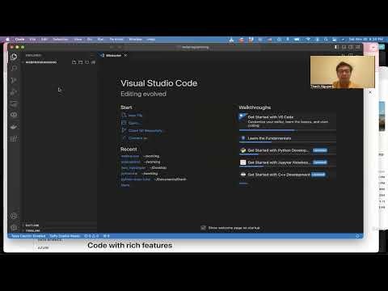The height and width of the screenshot is (291, 388).
Task: Open the Edit menu
Action: (x=44, y=40)
